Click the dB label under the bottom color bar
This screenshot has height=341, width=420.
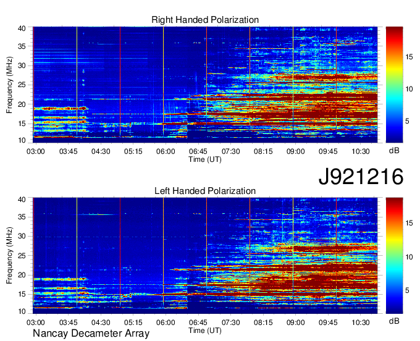(394, 321)
